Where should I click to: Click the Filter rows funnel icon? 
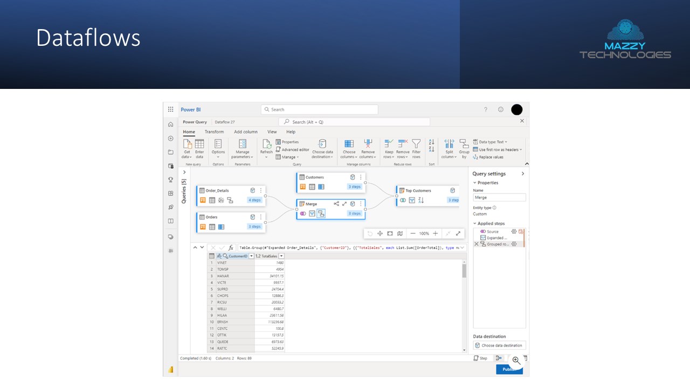click(x=416, y=143)
